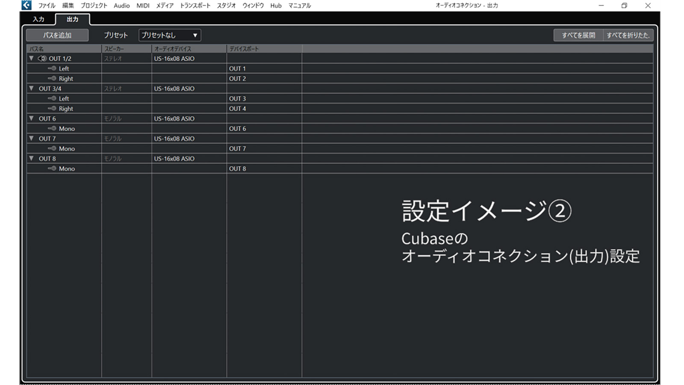Click the connector icon beside Left under OUT 3/4
Screen dimensions: 684x385
click(x=52, y=98)
